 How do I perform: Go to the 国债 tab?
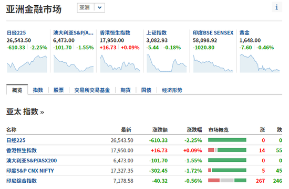point(146,90)
